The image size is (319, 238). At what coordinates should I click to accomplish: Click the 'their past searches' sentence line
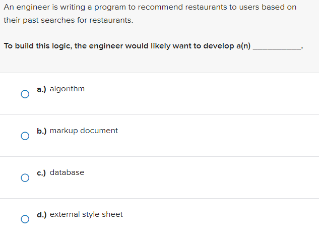(68, 21)
